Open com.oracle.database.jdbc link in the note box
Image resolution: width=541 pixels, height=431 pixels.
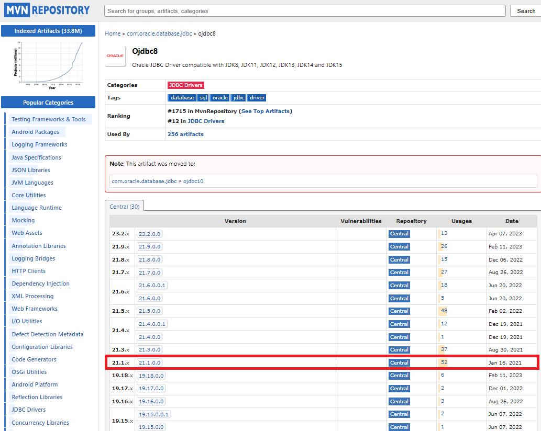[144, 181]
